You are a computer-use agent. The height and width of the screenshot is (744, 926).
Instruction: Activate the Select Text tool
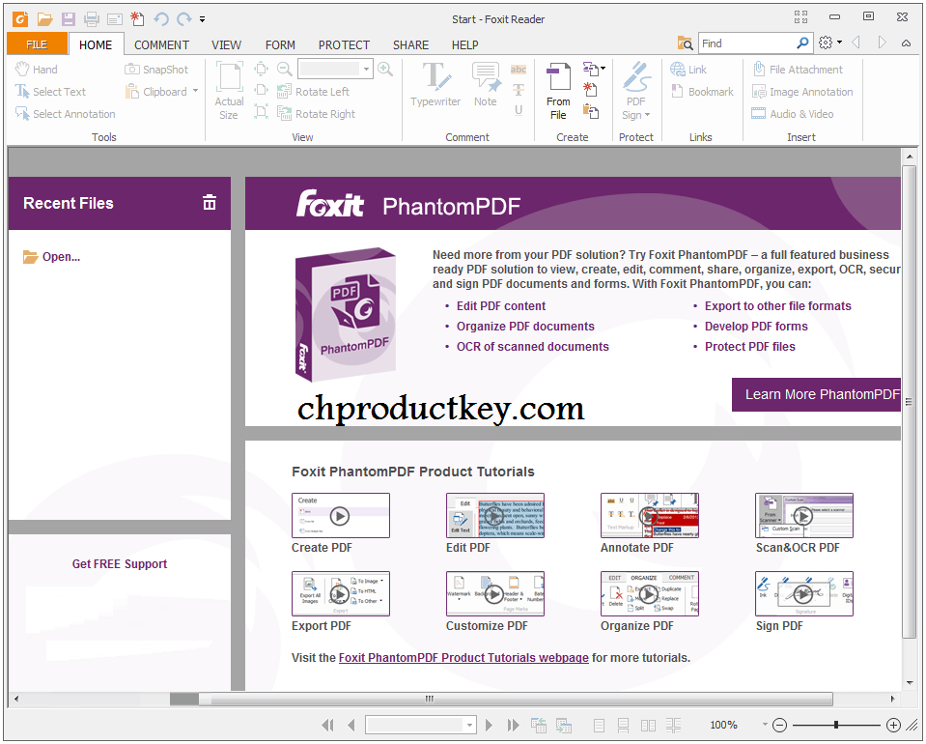51,92
